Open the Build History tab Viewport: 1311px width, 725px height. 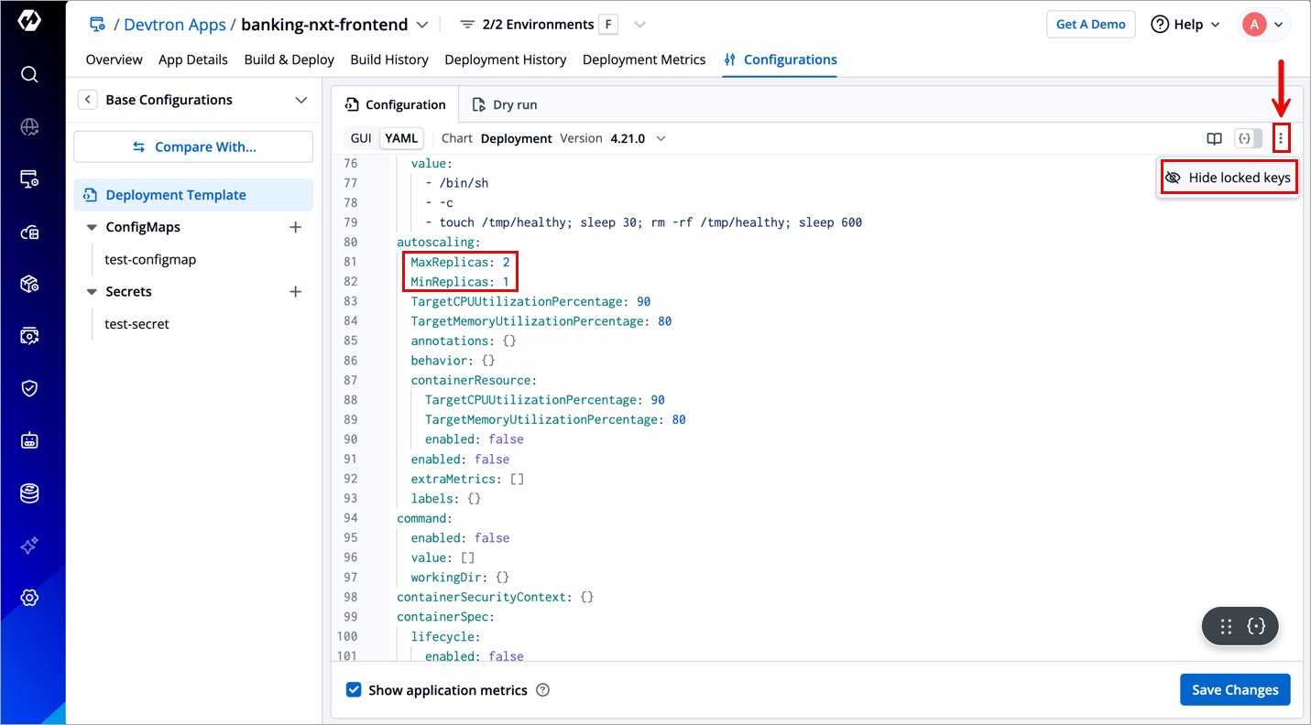(x=388, y=60)
